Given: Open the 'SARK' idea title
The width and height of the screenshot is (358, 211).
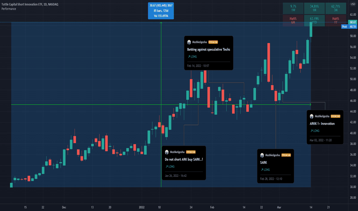Looking at the screenshot, I should tap(264, 163).
